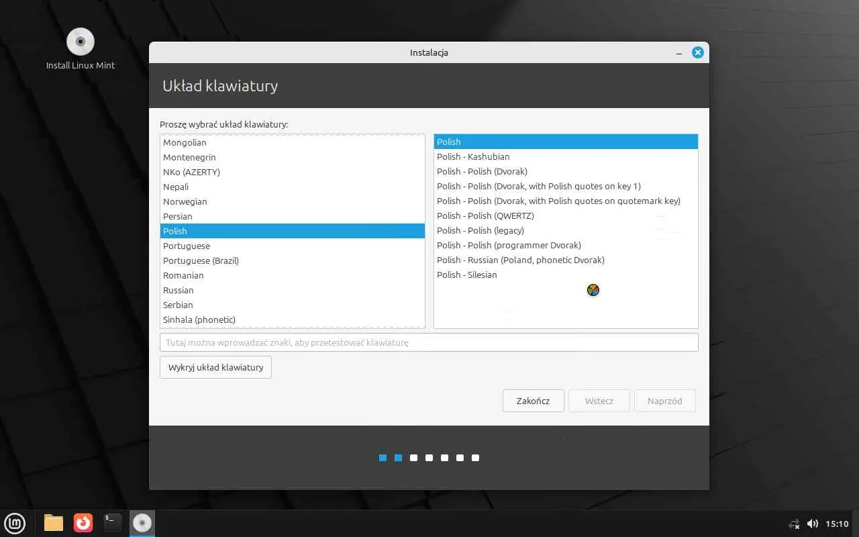
Task: Select Polish in the left language list
Action: coord(293,231)
